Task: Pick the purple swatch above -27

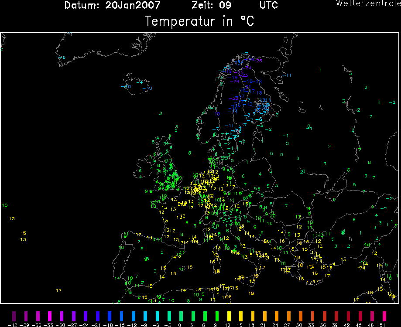Action: [x=74, y=316]
